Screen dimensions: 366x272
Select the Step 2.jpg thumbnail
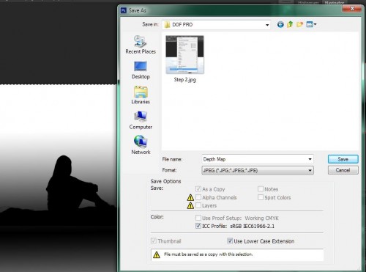coord(184,54)
